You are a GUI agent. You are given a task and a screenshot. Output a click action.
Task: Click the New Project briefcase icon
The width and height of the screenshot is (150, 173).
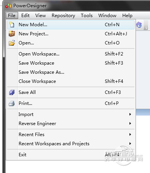coord(12,34)
